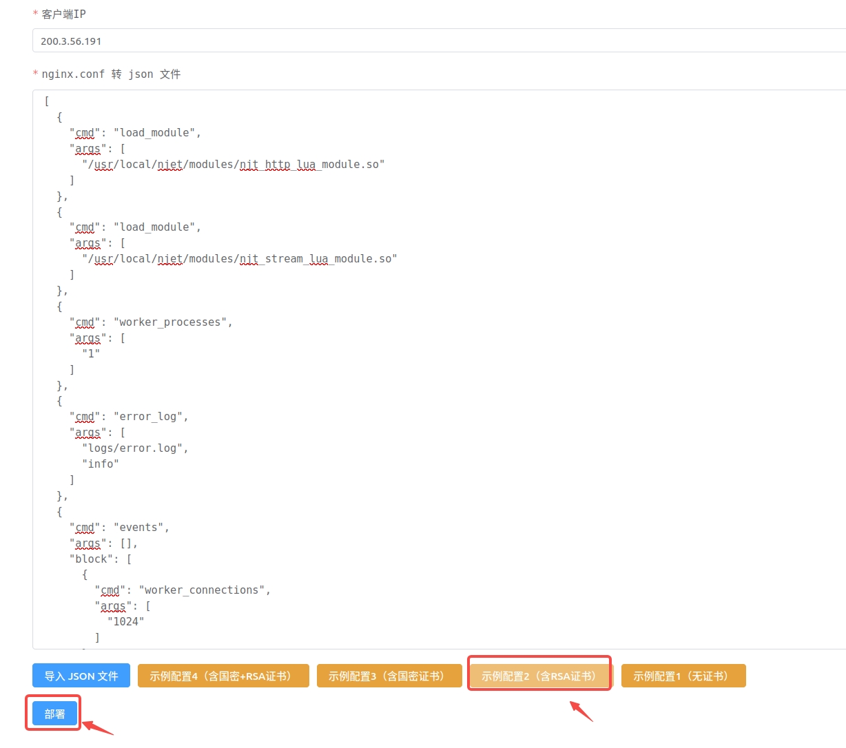Image resolution: width=846 pixels, height=748 pixels.
Task: Click the "info" argument line
Action: 101,464
